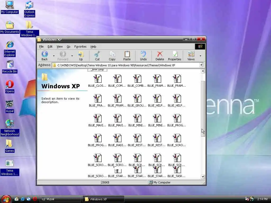This screenshot has width=271, height=203.
Task: Click the 2:14 PM tray clock
Action: tap(262, 199)
